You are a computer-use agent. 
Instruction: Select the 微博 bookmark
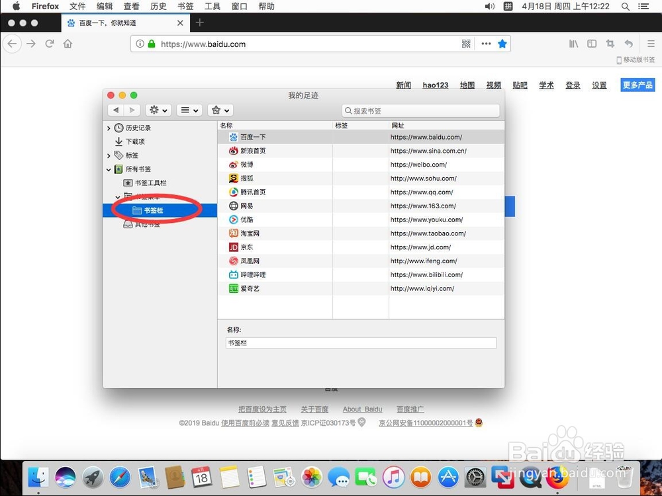tap(361, 165)
